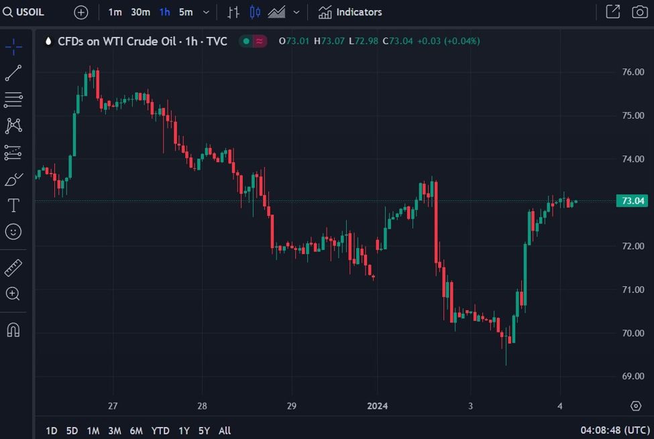Toggle the magnet snapping mode
The height and width of the screenshot is (439, 654).
coord(13,330)
